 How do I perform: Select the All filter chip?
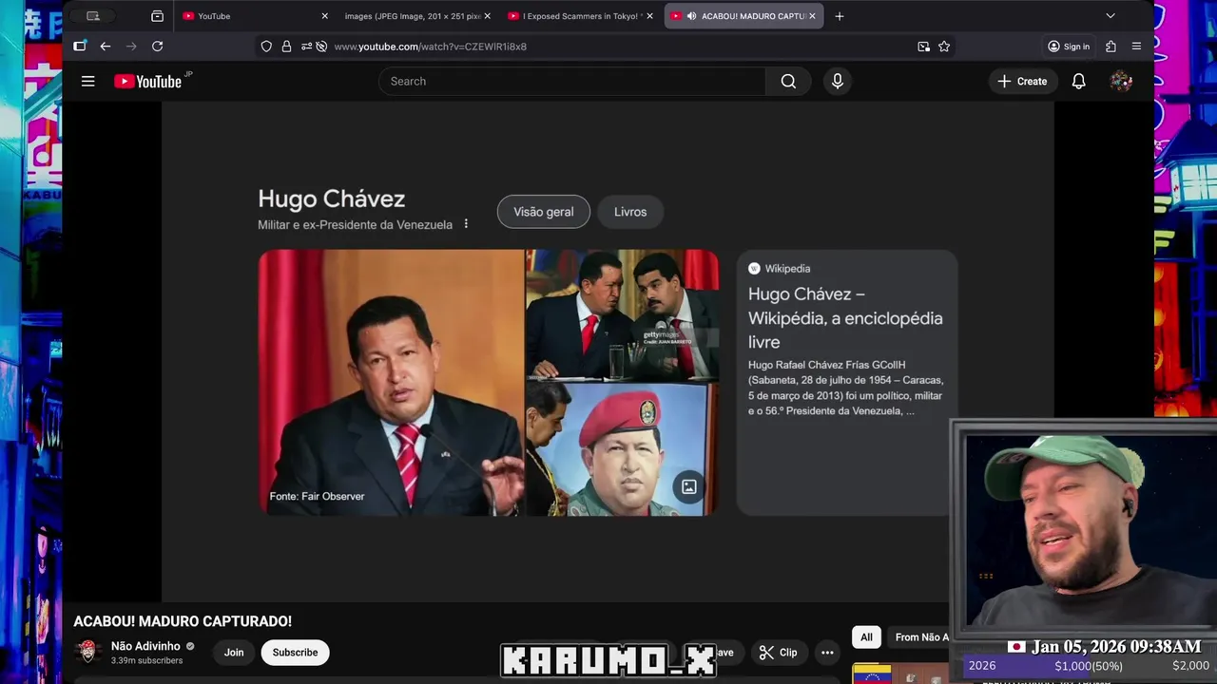866,637
